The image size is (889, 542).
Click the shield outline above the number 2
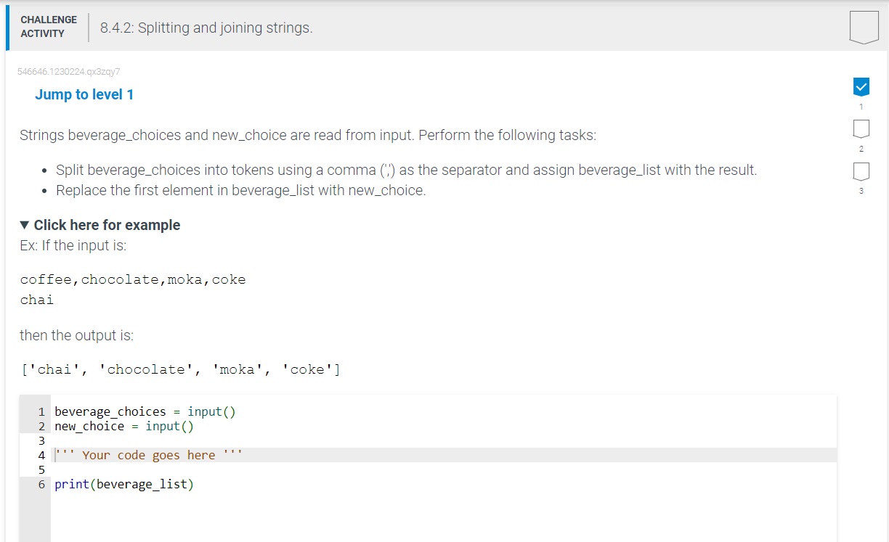(861, 128)
